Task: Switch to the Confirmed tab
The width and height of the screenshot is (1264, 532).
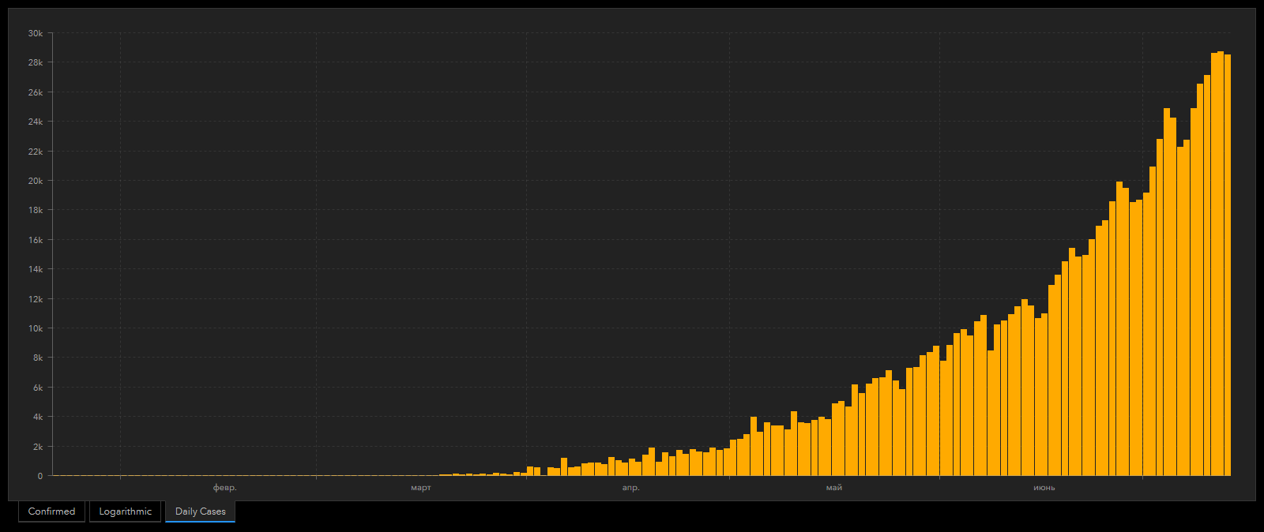Action: (51, 511)
